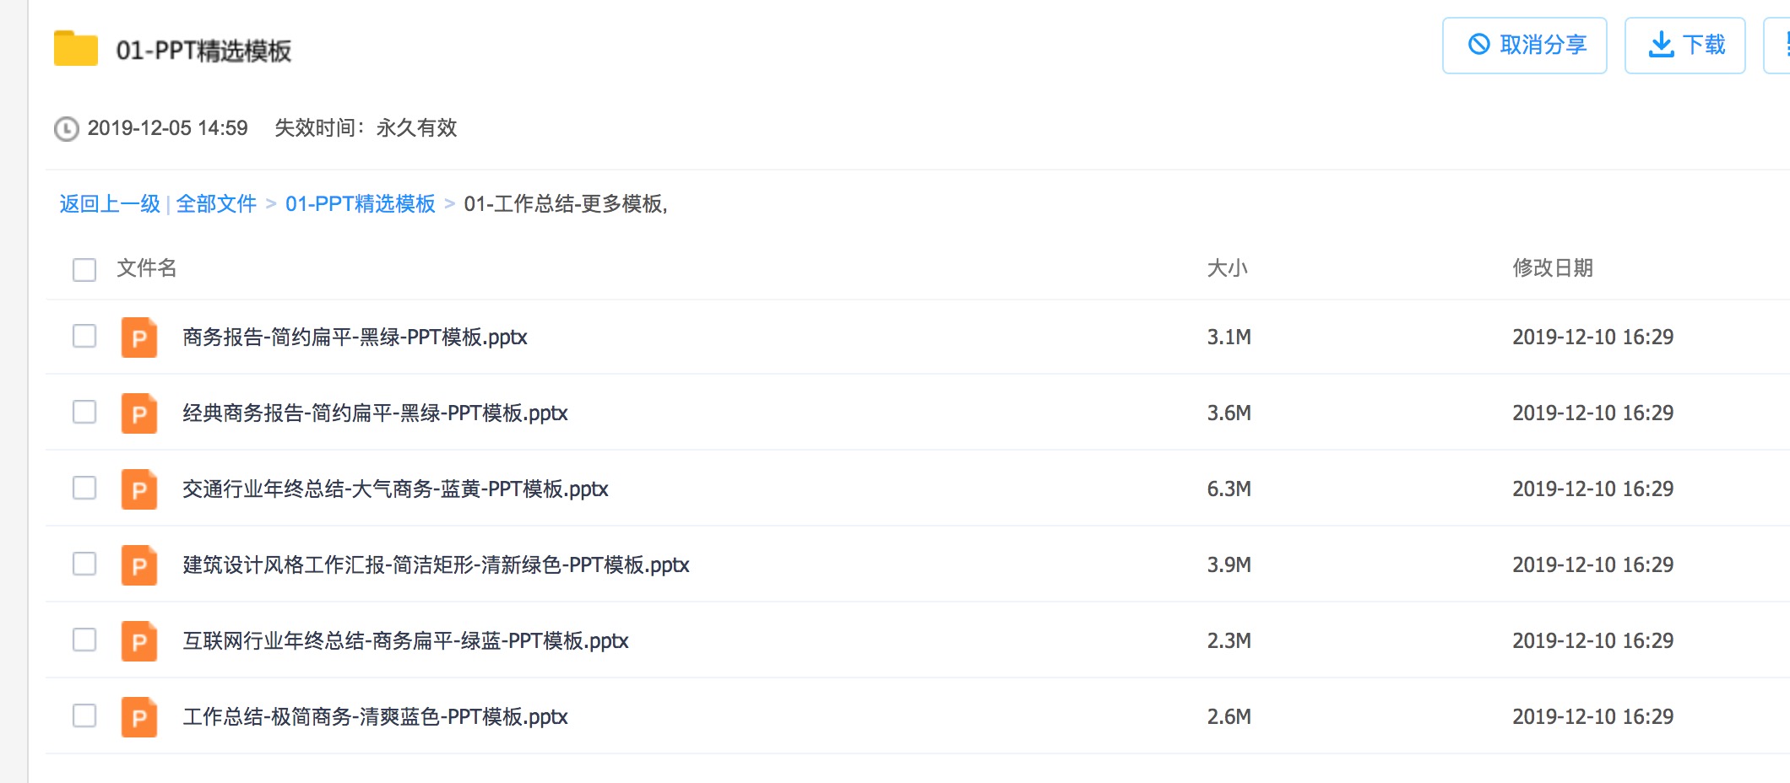Click the clock icon beside share date
Image resolution: width=1790 pixels, height=783 pixels.
(66, 128)
